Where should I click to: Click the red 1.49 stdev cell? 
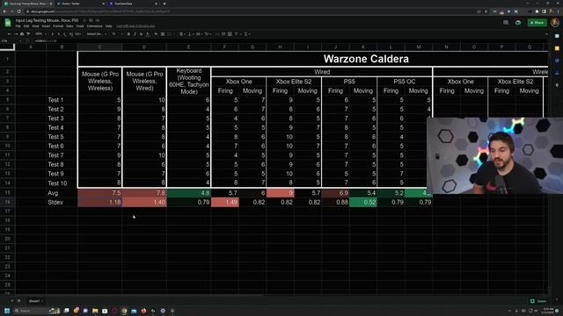(225, 203)
